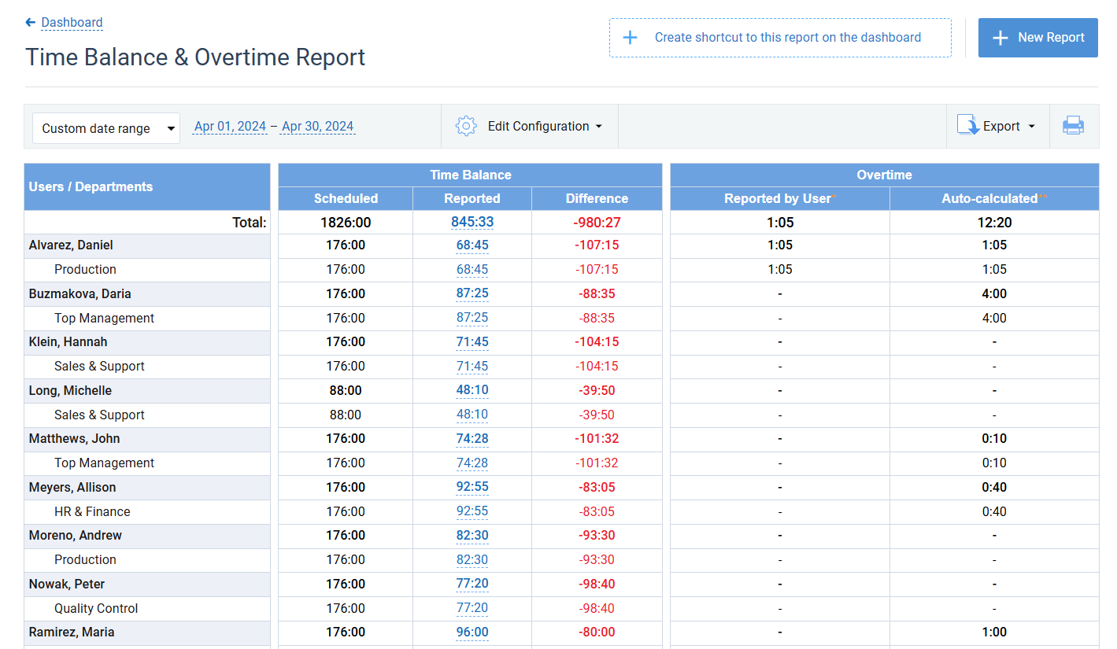The height and width of the screenshot is (649, 1117).
Task: Click Buzmakova bold auto-calculated overtime 4:00
Action: point(994,294)
